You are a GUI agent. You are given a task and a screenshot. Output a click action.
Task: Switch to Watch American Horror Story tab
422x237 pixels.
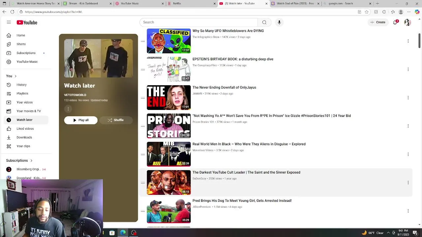[36, 4]
